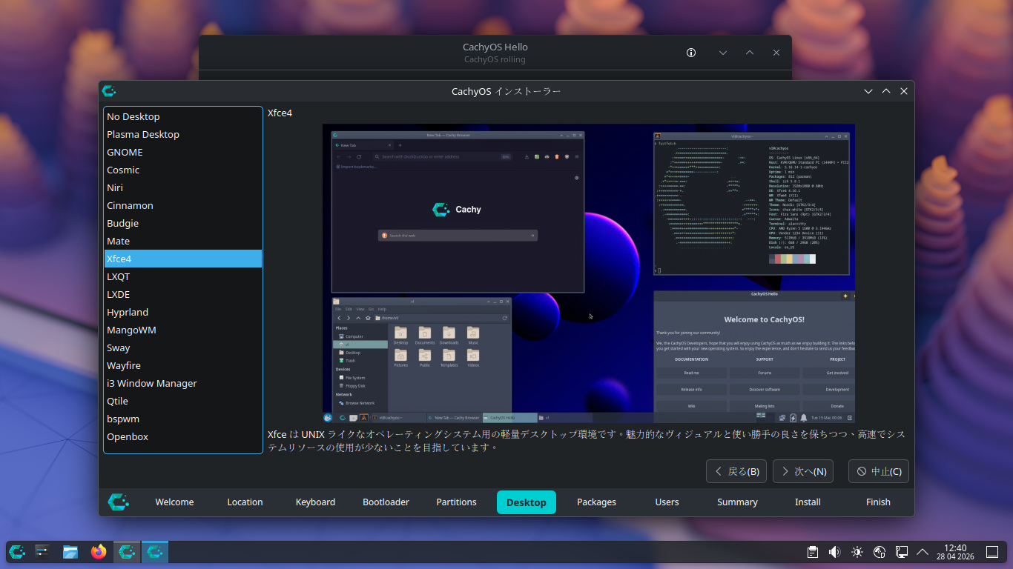Click the show desktop icon in taskbar
Screen dimensions: 1013x569
[x=992, y=552]
